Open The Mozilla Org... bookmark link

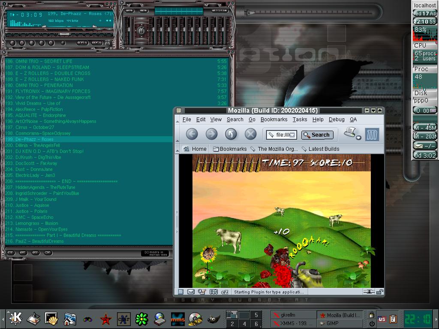coord(274,149)
